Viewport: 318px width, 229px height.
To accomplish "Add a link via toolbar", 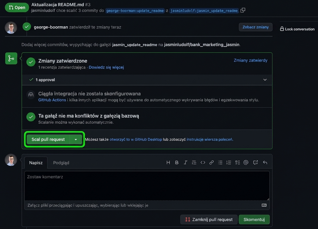I will [212, 162].
